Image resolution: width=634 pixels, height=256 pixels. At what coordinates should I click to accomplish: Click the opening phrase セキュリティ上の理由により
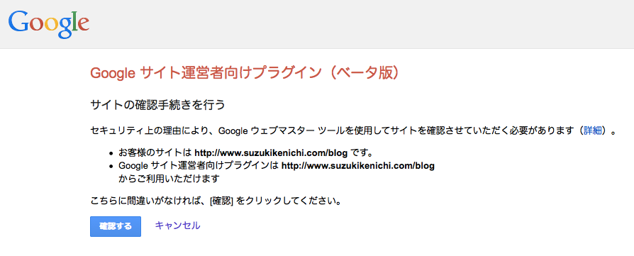[150, 131]
